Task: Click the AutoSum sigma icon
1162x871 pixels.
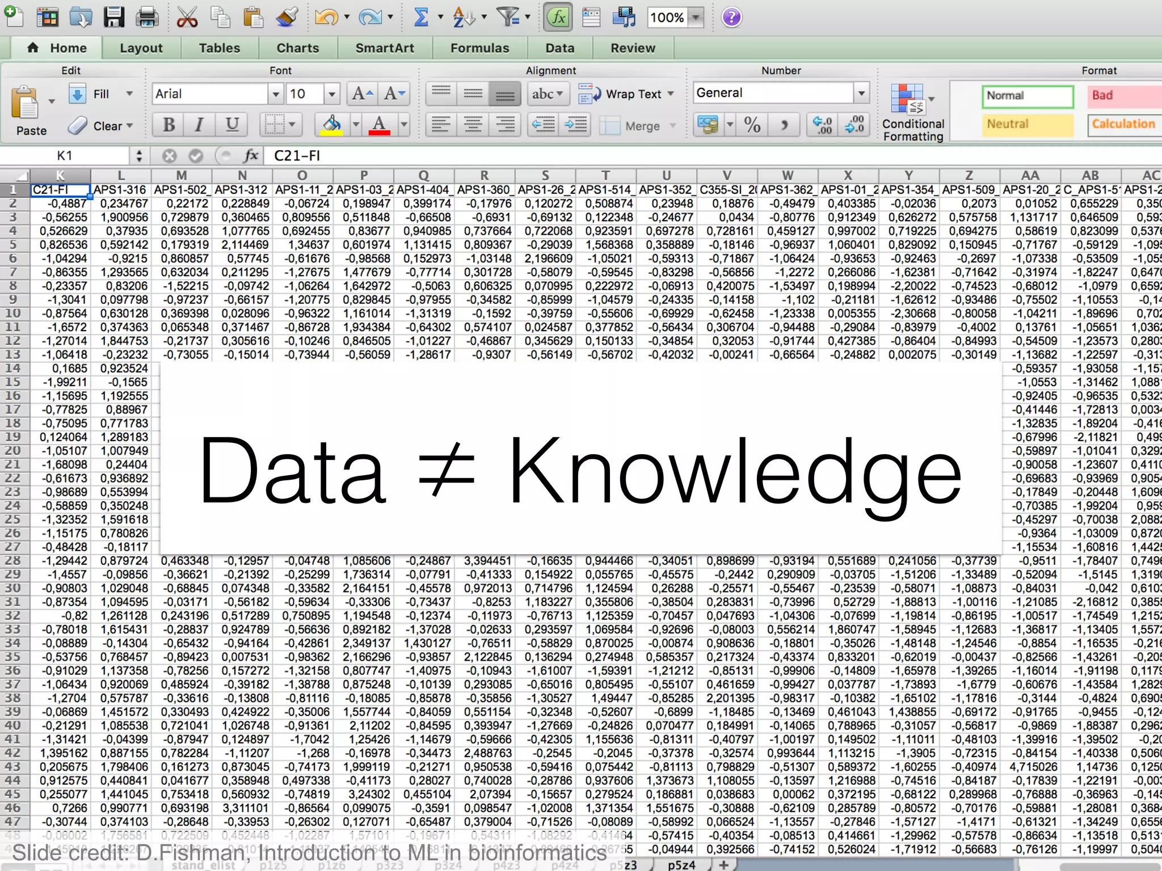Action: [421, 18]
